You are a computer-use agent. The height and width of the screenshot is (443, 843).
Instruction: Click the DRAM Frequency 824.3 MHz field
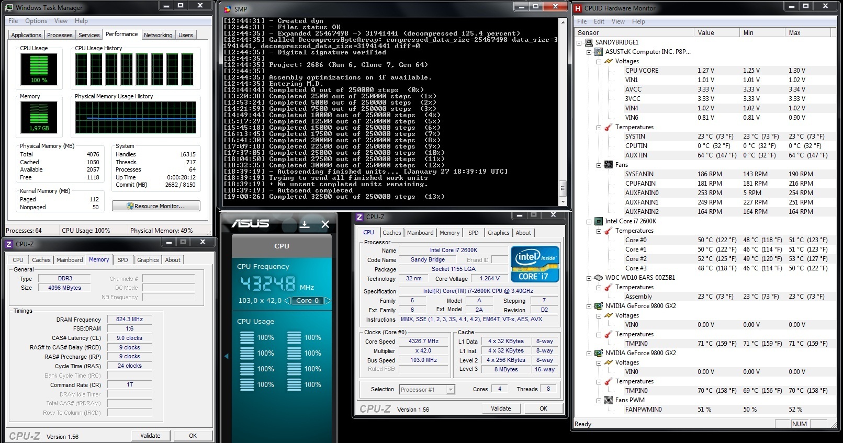click(x=129, y=320)
